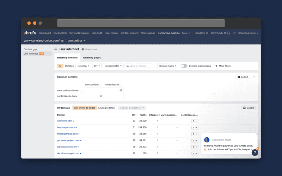
Task: Open Web Explorer
Action: [x=148, y=33]
